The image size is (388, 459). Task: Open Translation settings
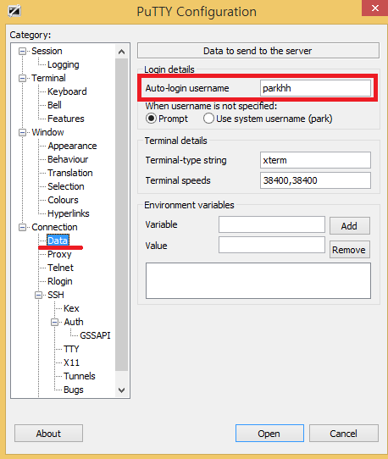coord(70,173)
